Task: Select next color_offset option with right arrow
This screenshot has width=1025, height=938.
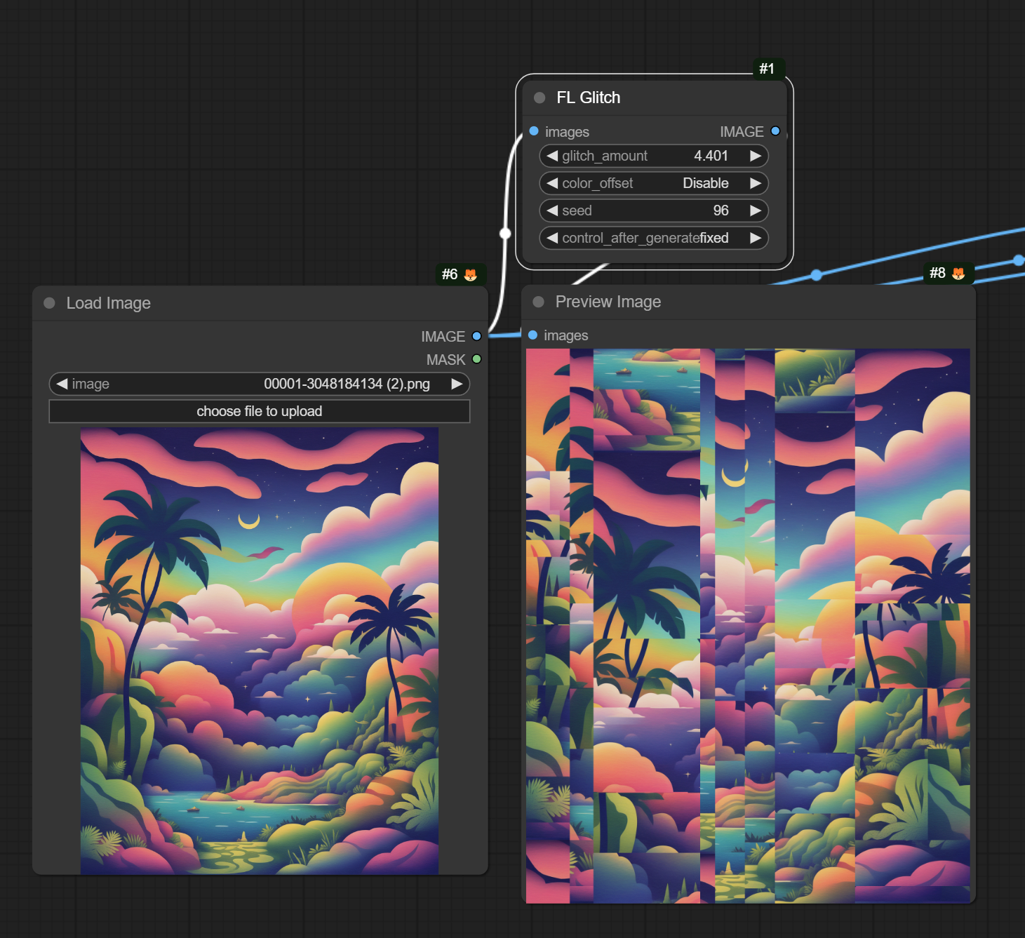Action: (x=756, y=183)
